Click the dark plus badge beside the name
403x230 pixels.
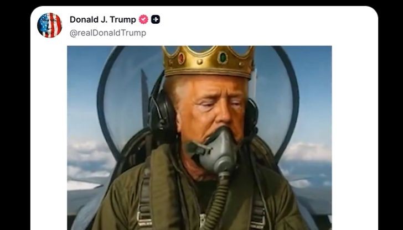(x=156, y=19)
